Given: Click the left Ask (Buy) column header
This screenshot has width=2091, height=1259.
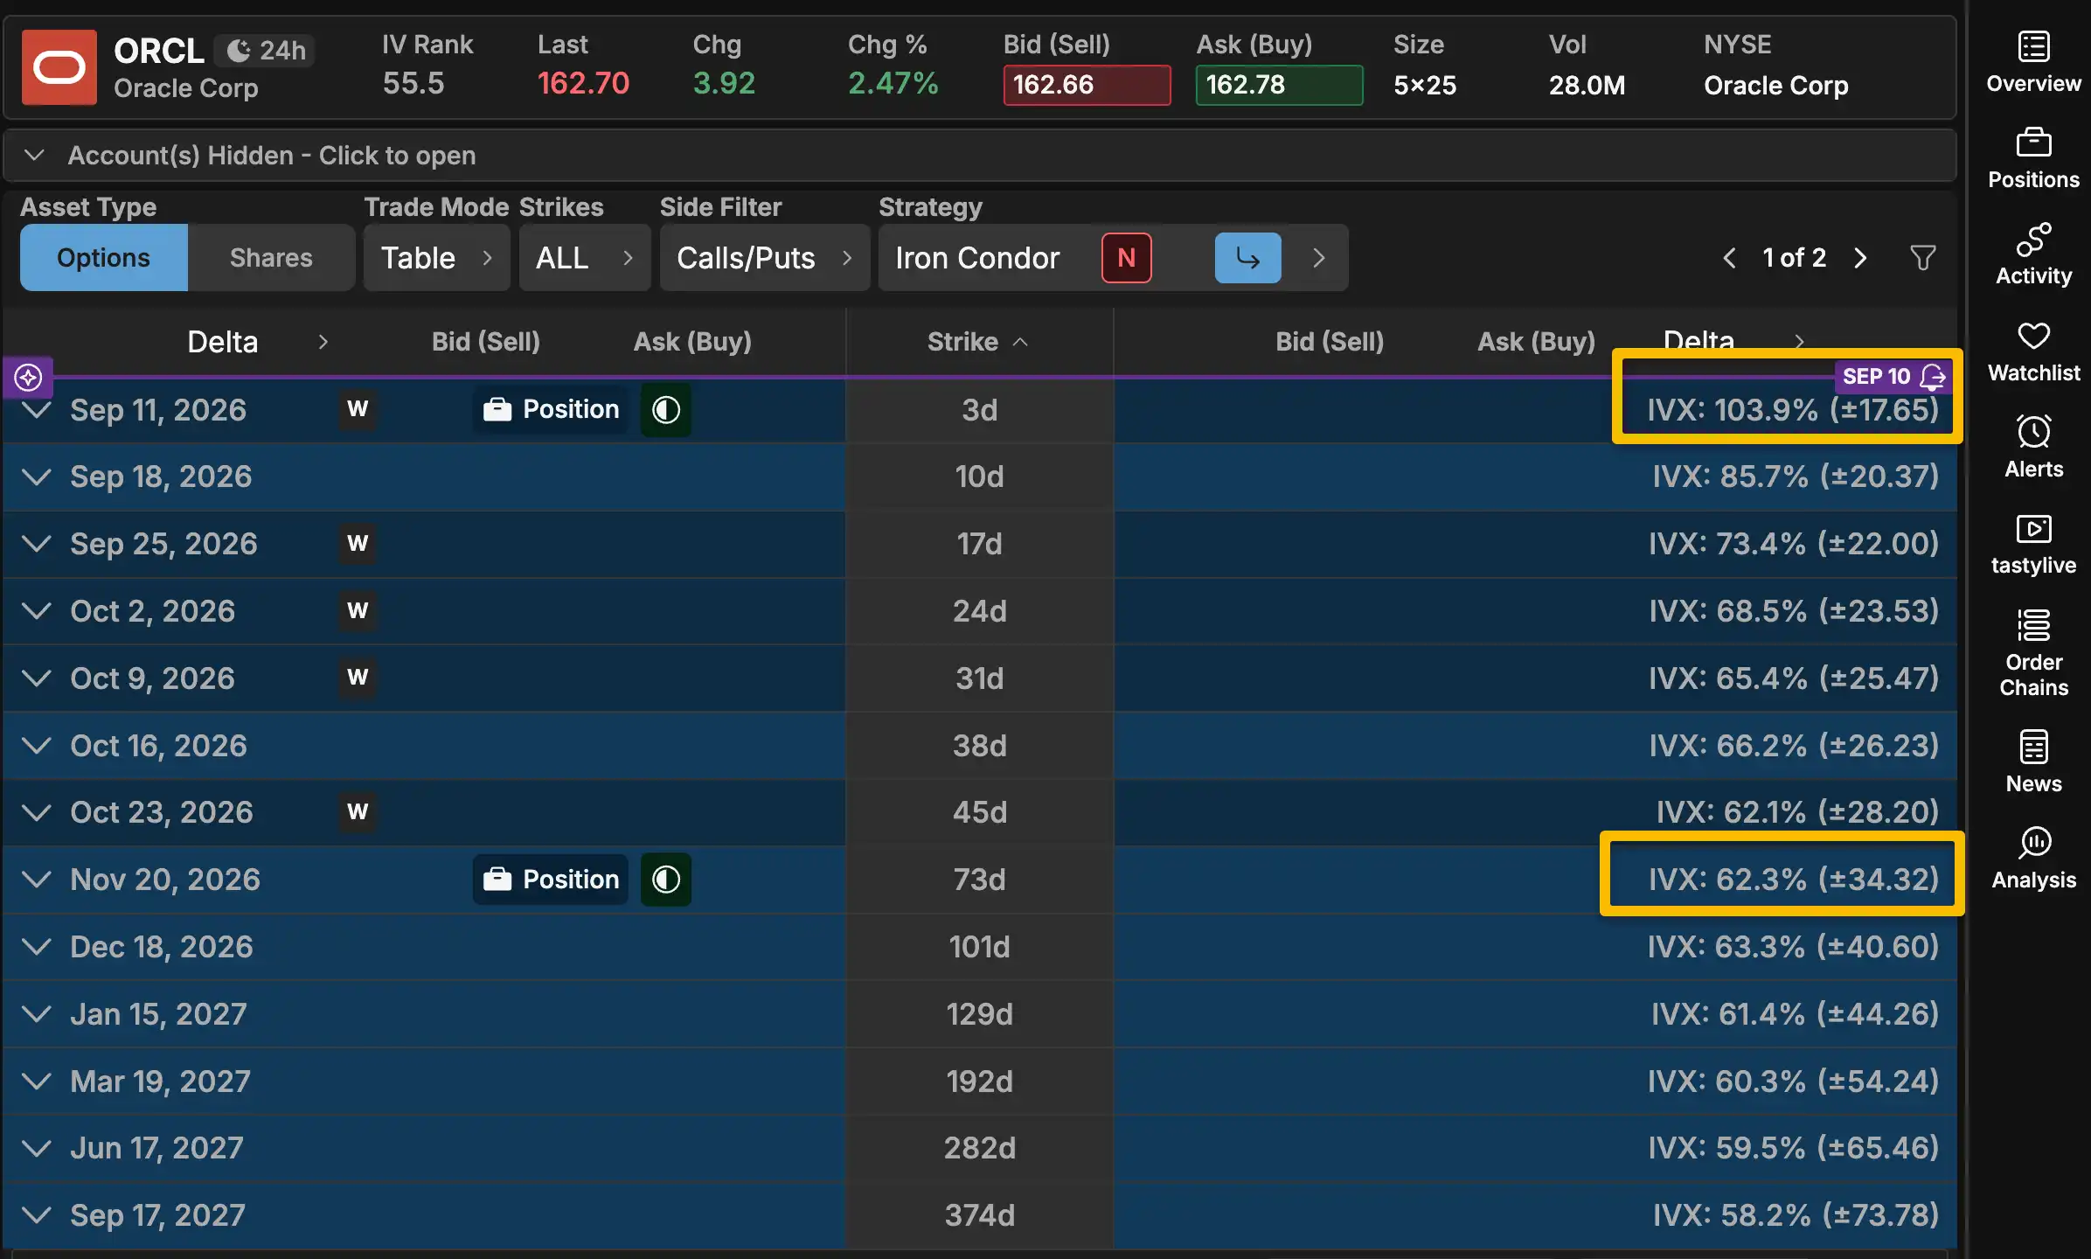Looking at the screenshot, I should [692, 341].
